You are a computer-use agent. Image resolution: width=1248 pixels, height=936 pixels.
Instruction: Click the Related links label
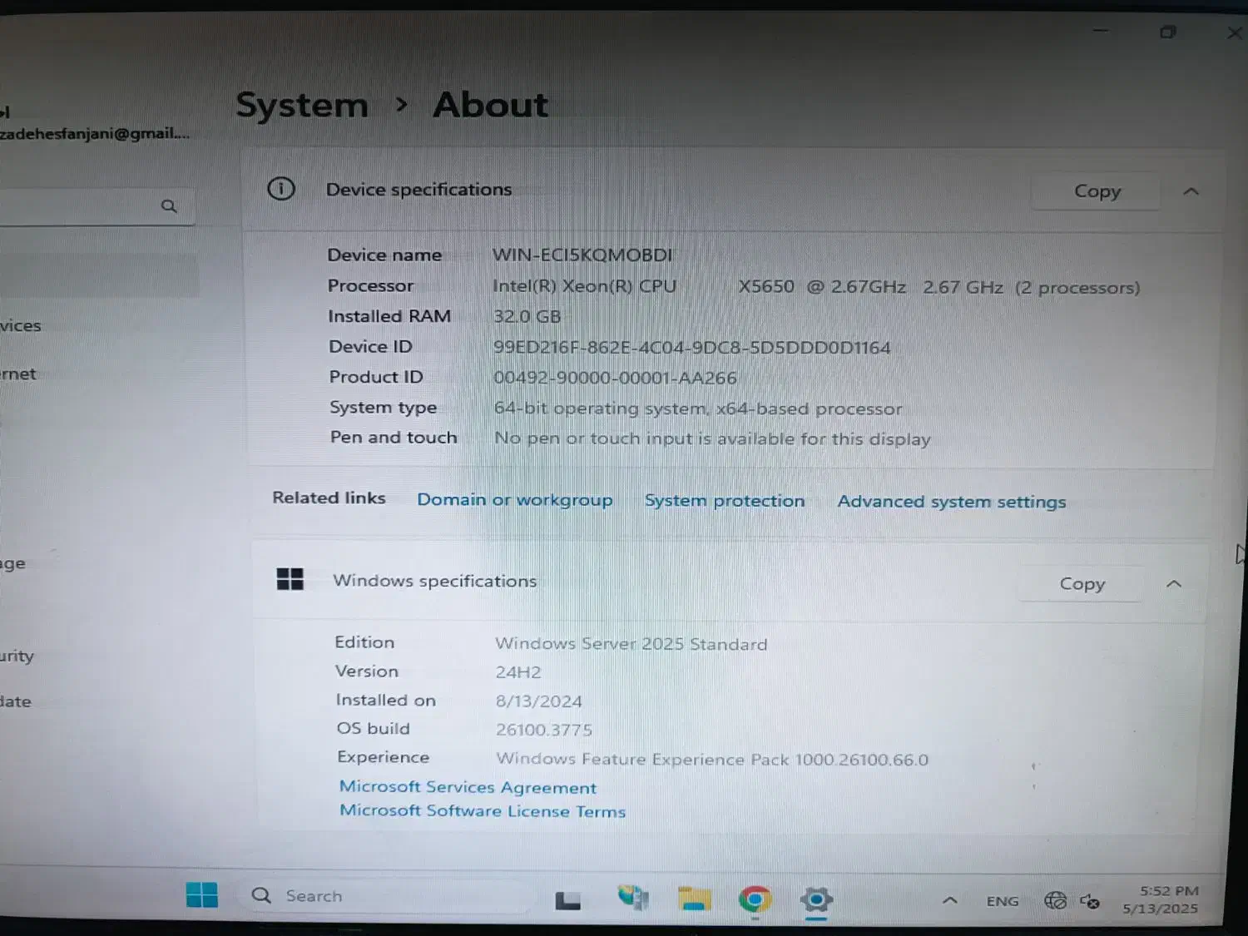(329, 498)
